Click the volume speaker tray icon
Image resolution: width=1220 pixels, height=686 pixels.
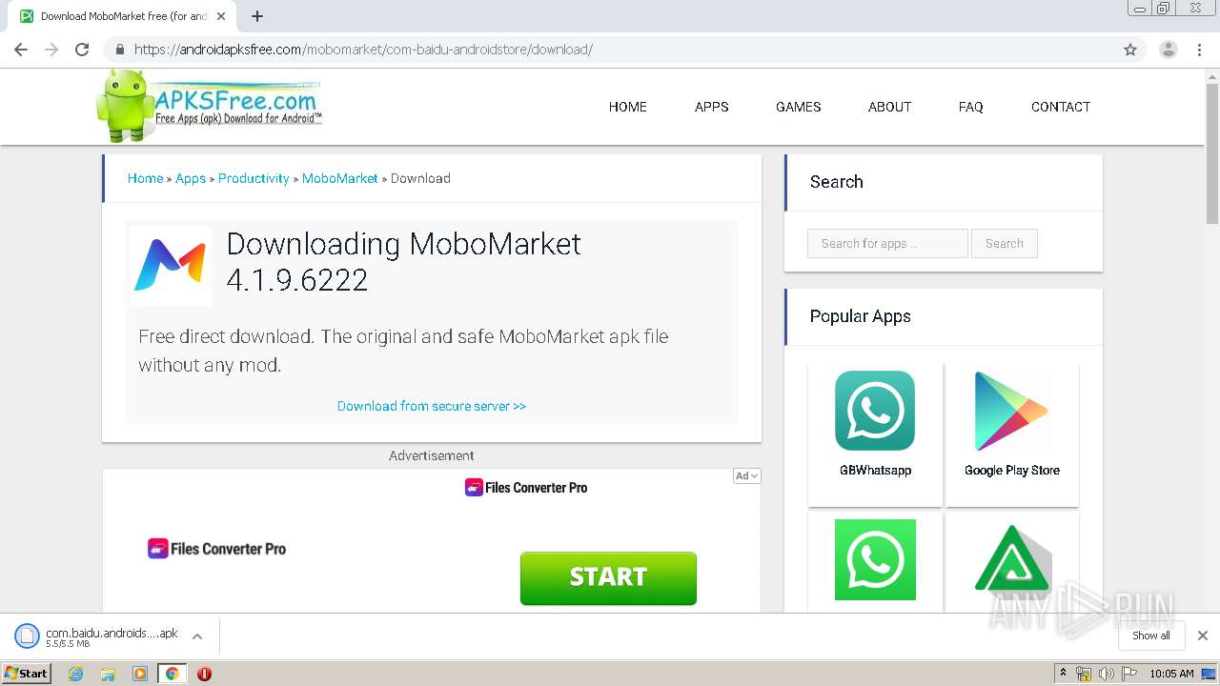(1107, 674)
